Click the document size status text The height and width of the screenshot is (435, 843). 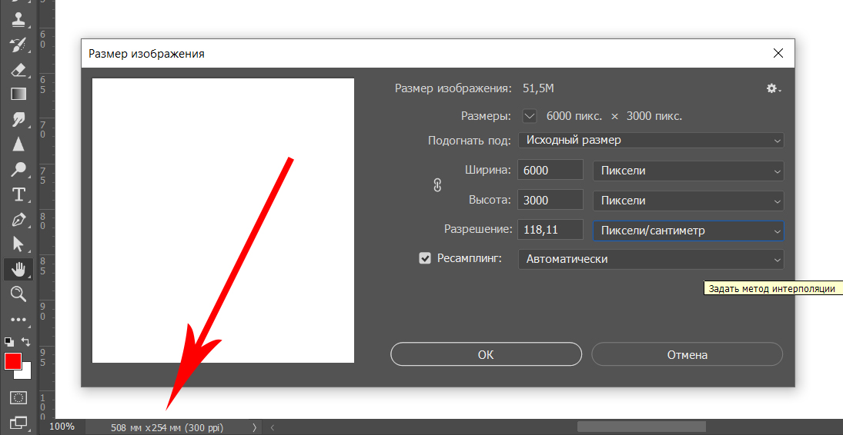tap(166, 428)
